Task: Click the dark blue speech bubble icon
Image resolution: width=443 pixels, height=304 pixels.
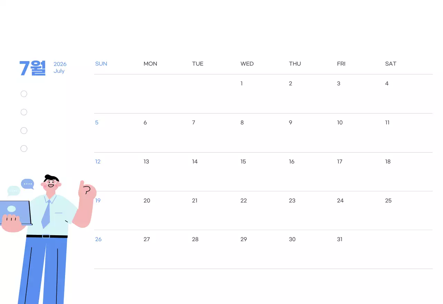Action: tap(27, 183)
